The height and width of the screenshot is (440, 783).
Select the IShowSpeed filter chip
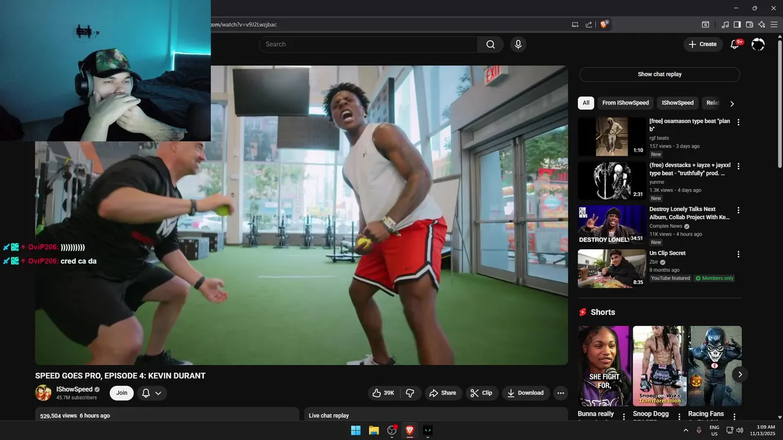[678, 103]
